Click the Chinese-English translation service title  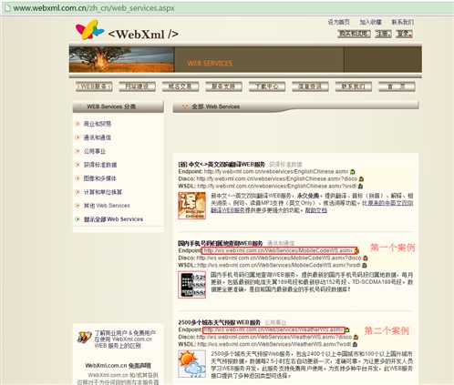tap(222, 165)
